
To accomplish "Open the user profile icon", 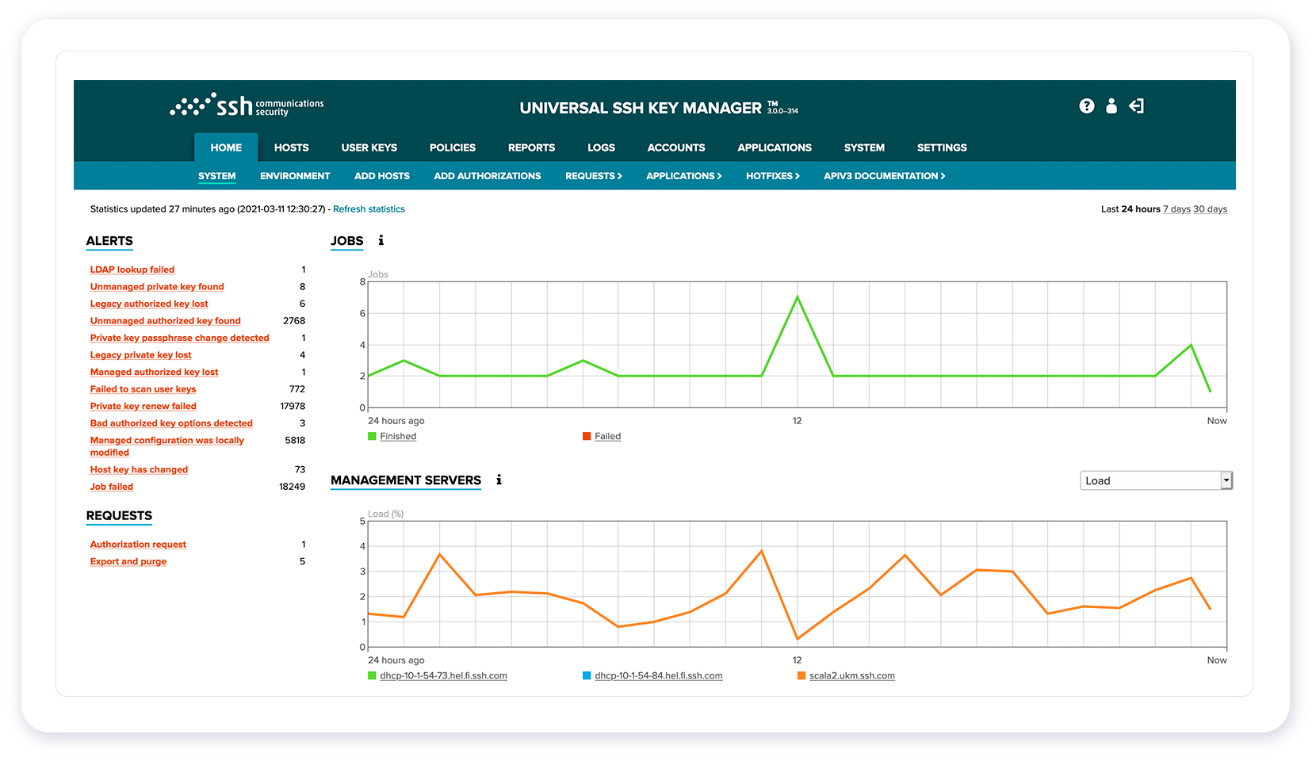I will click(1111, 106).
